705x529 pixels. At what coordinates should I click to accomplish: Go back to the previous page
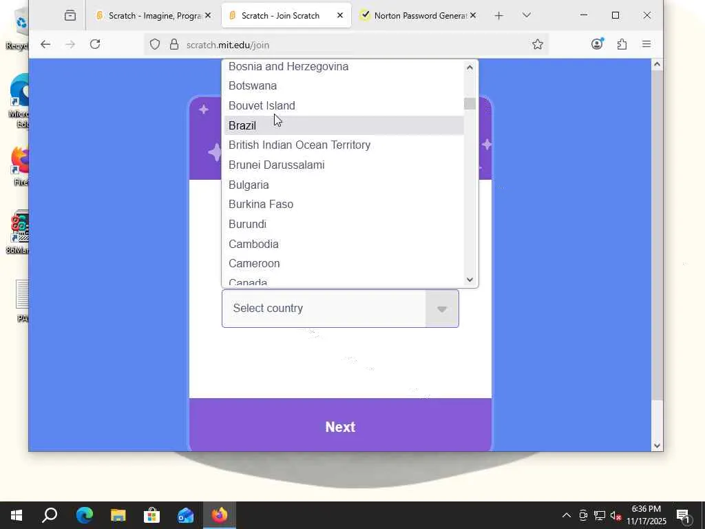point(45,45)
